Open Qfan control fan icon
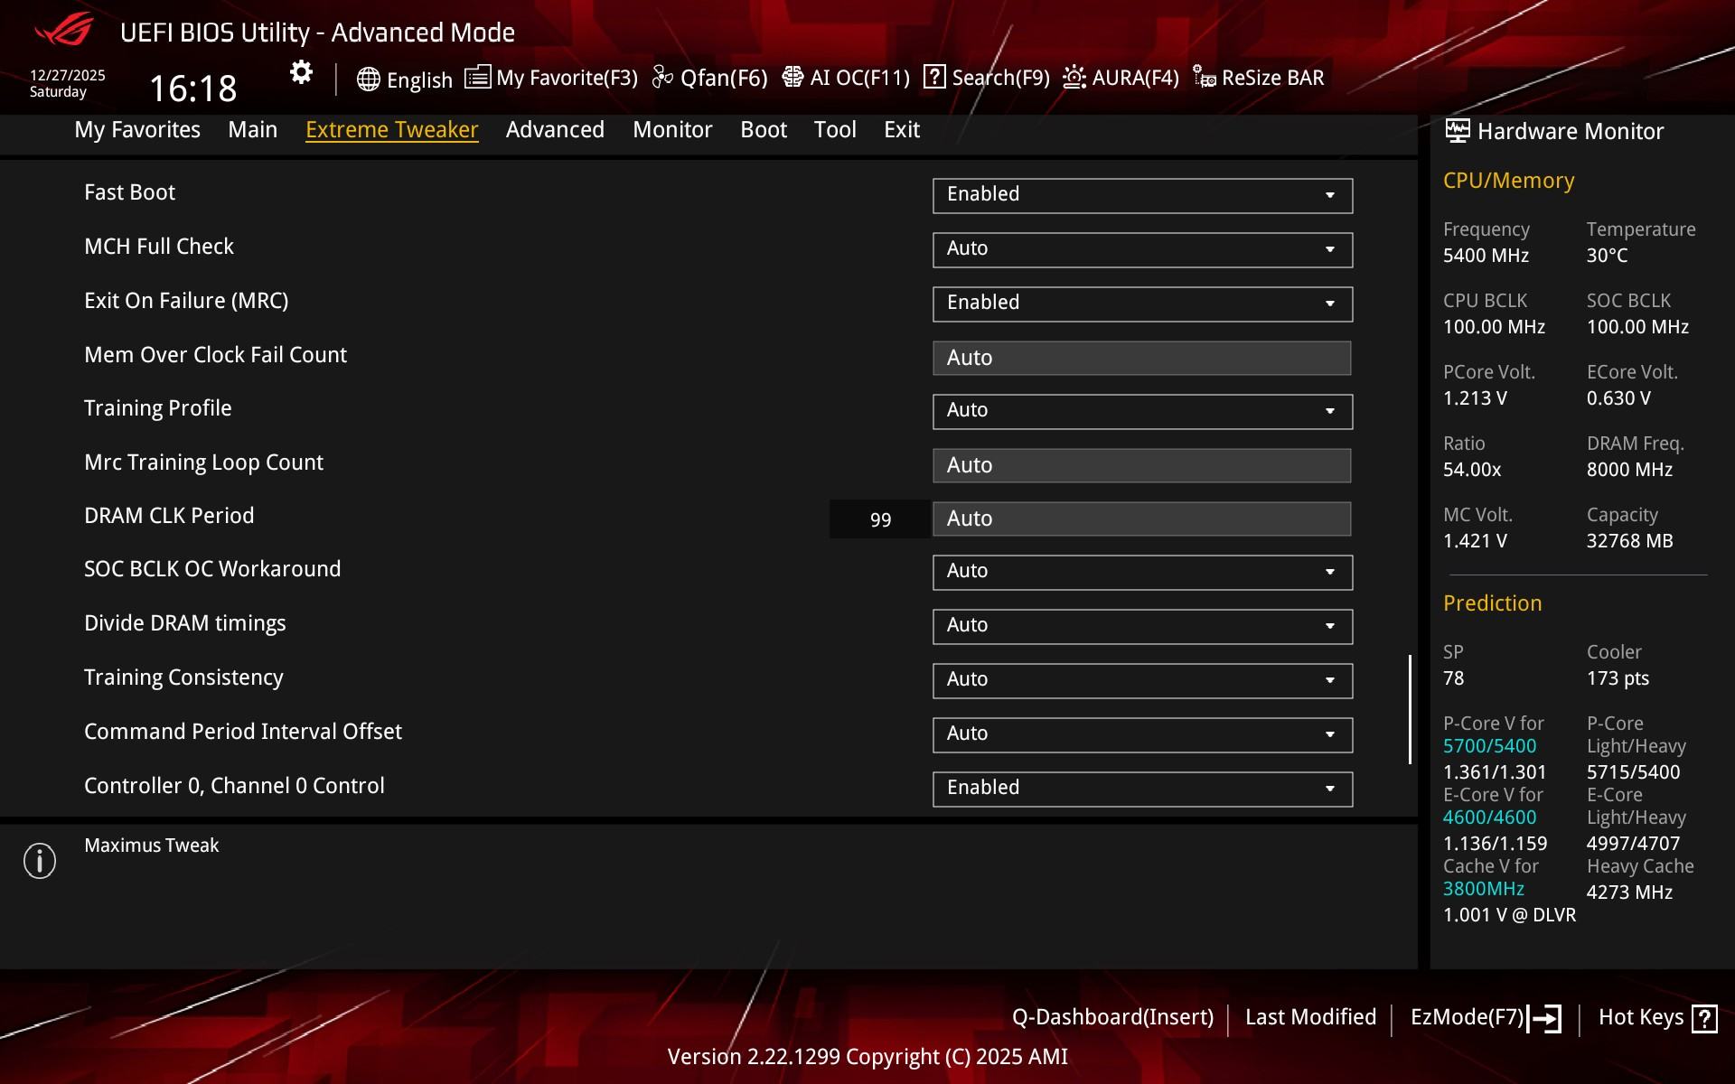This screenshot has width=1735, height=1084. (662, 78)
